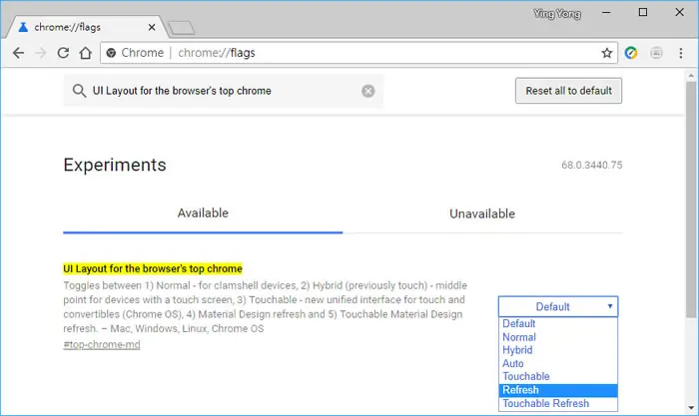Click the forward navigation arrow
699x416 pixels.
pos(41,53)
